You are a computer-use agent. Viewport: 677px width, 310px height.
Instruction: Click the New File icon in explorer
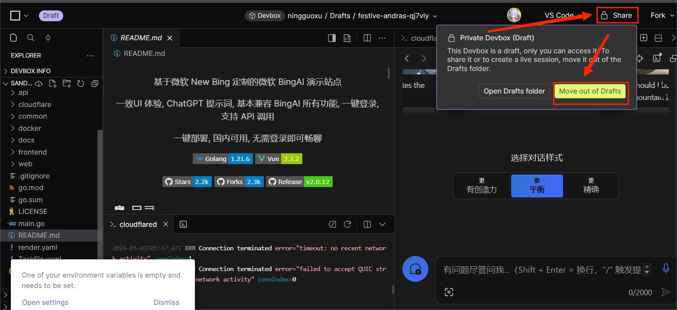[52, 83]
